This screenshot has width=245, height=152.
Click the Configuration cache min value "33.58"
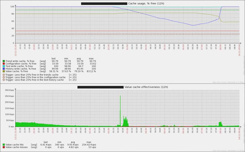tap(68, 64)
